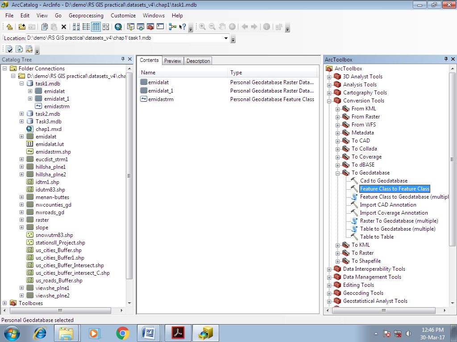Expand the To Raster toolset
Screen dimensions: 457x342
tap(337, 253)
